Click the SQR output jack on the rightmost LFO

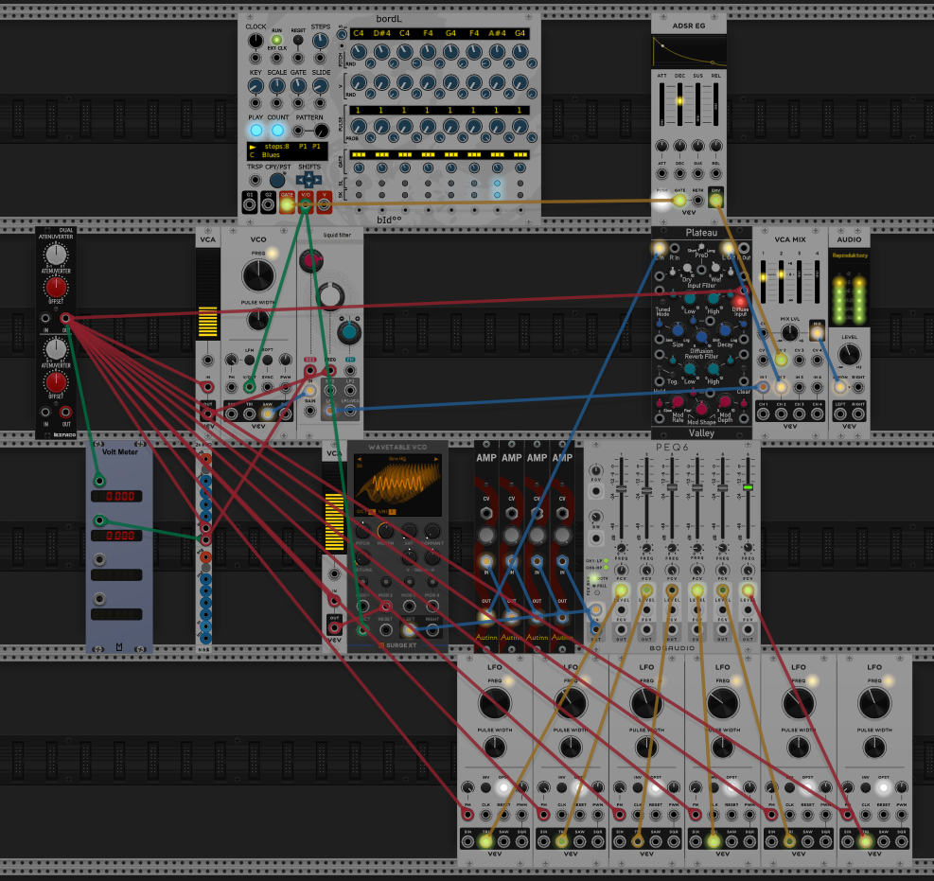[902, 841]
